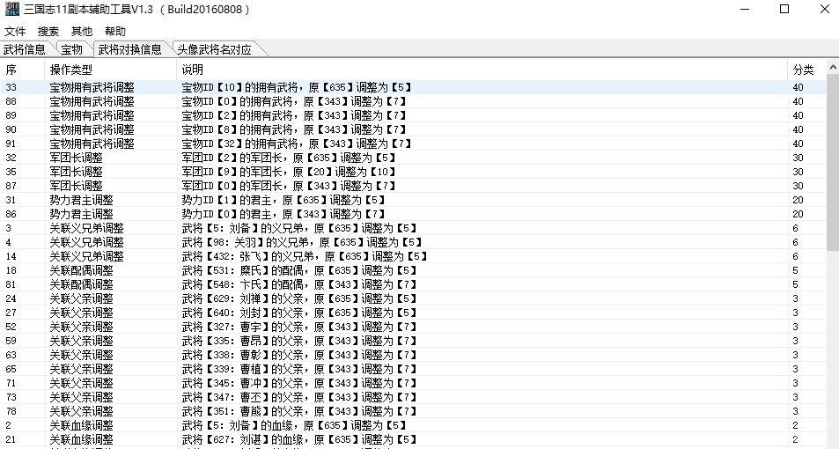Select row 71 曹冲的父亲

tap(413, 383)
